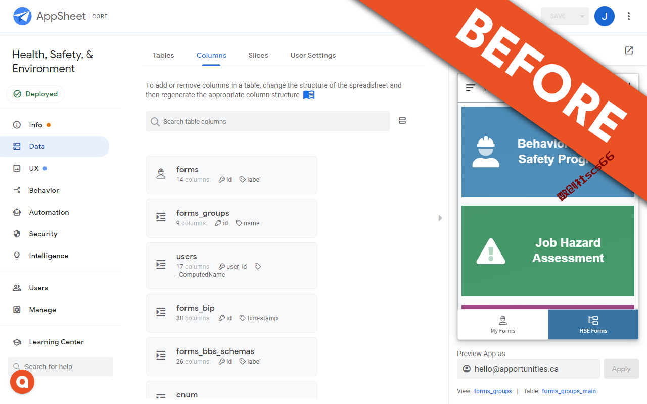
Task: Click the 'user_id' key in users card
Action: pos(237,267)
